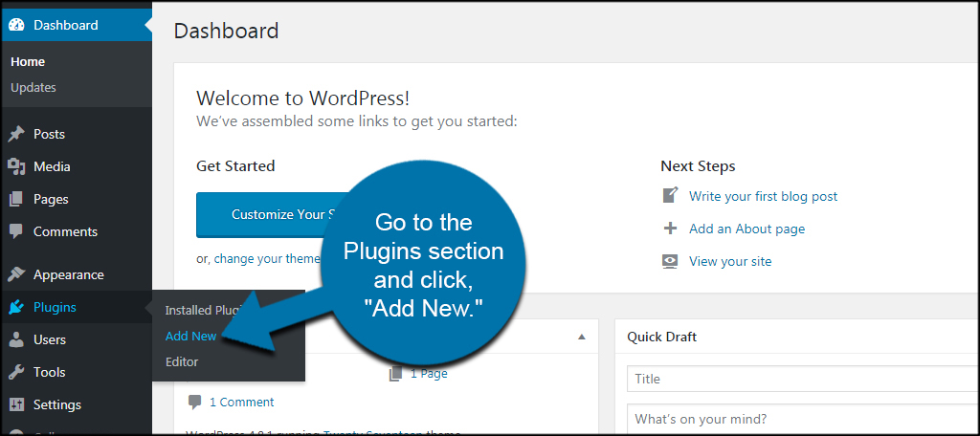Open Updates under Dashboard menu
Screen dimensions: 980x436
33,87
